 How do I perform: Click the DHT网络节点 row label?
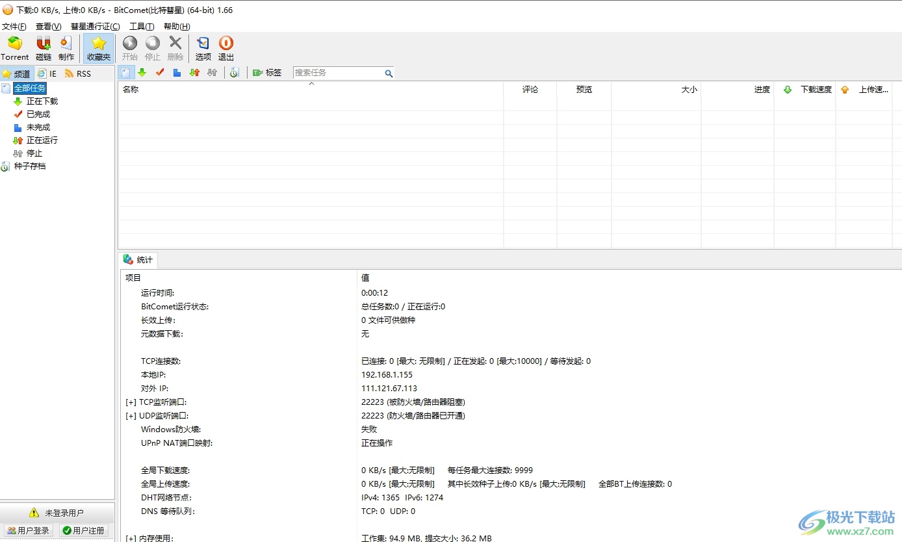(166, 498)
